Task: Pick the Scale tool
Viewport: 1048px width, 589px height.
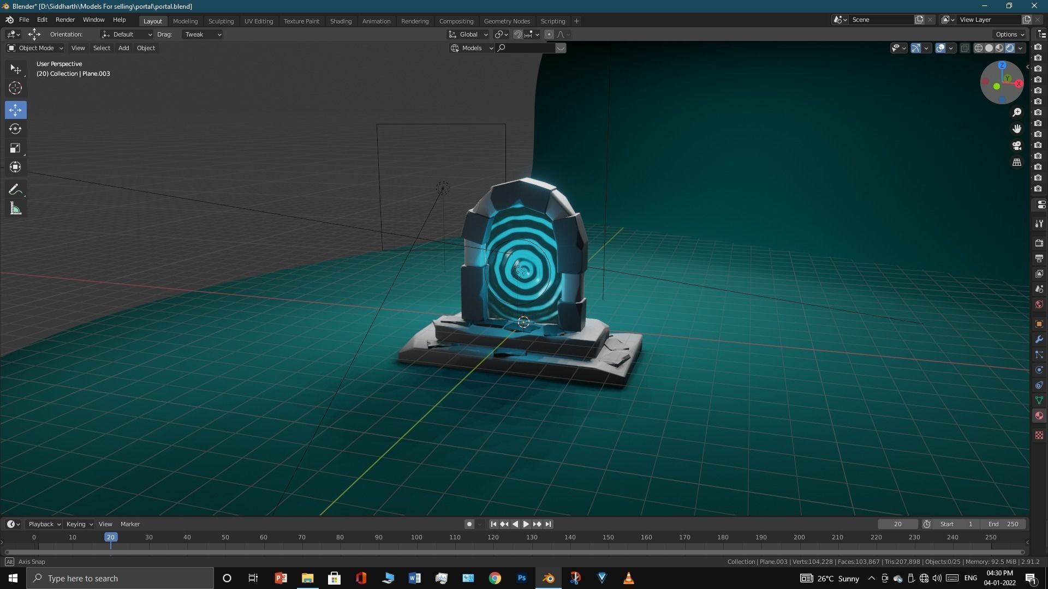Action: 15,148
